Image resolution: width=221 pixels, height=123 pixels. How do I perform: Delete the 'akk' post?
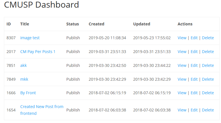[x=208, y=65]
